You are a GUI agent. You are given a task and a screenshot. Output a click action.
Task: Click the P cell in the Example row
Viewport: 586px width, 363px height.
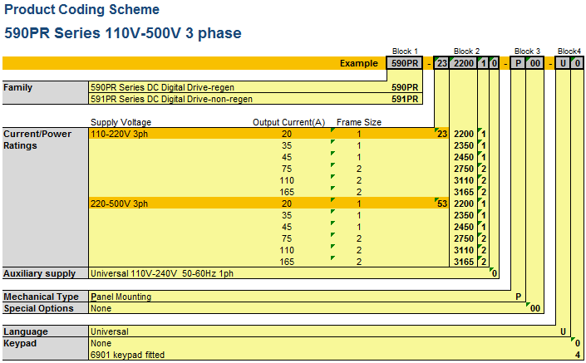coord(519,63)
